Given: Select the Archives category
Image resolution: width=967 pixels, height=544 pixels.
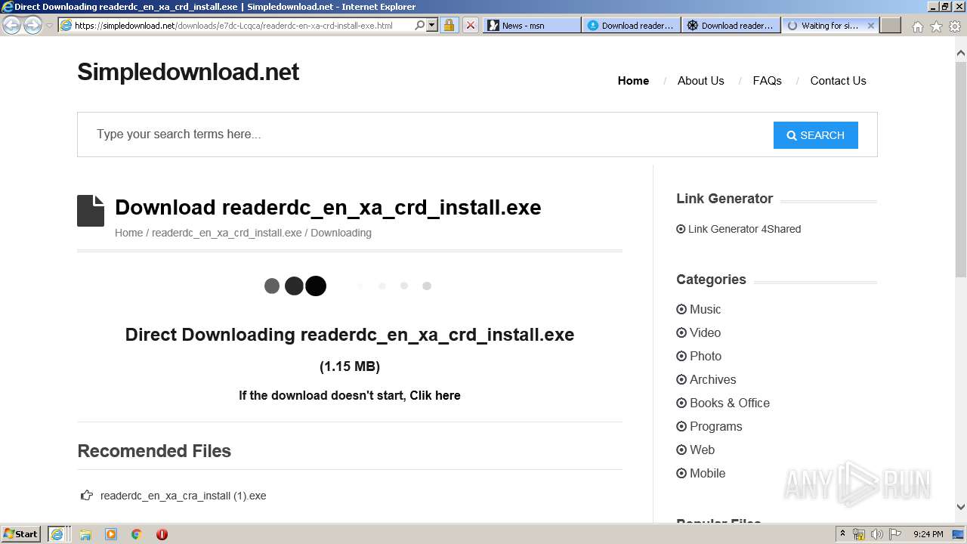Looking at the screenshot, I should [712, 379].
